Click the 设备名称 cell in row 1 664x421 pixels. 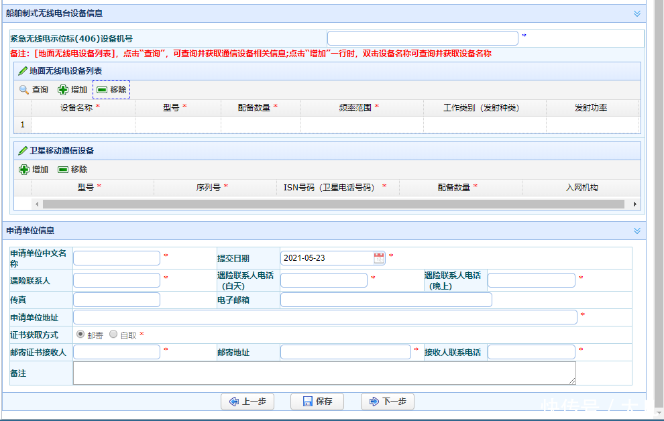click(81, 125)
